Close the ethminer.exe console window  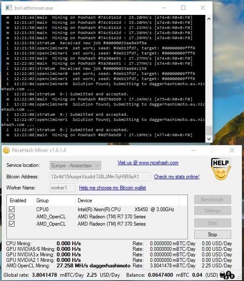[203, 8]
